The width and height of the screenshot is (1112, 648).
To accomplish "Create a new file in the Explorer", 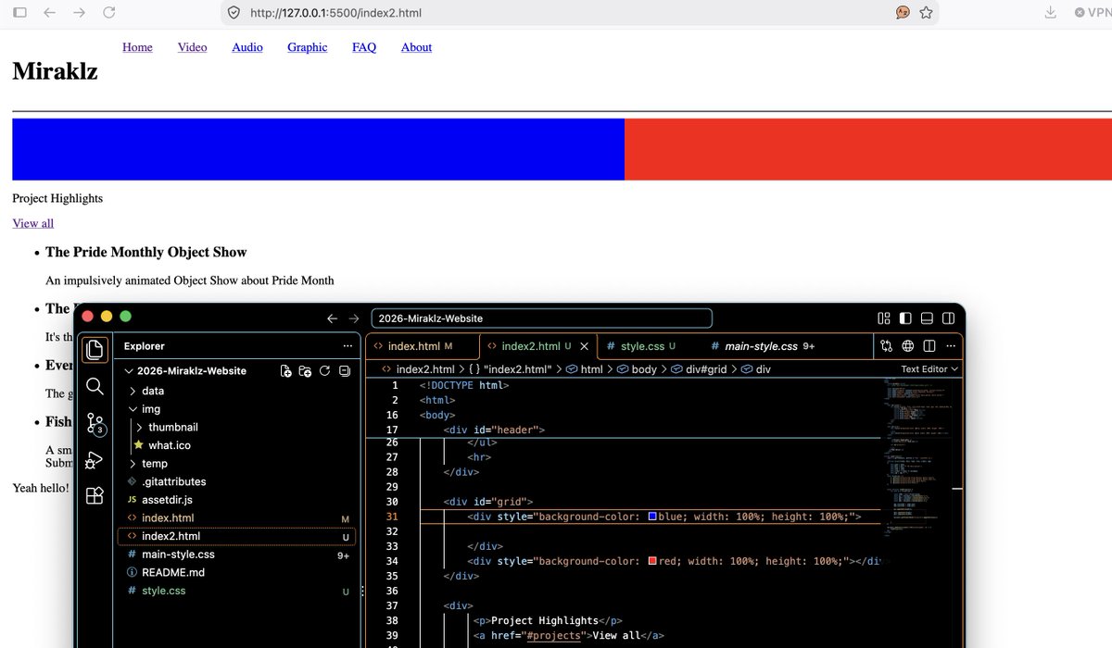I will coord(286,371).
